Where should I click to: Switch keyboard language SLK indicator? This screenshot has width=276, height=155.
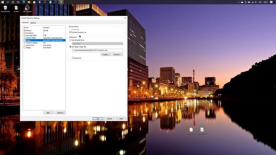tap(260, 2)
